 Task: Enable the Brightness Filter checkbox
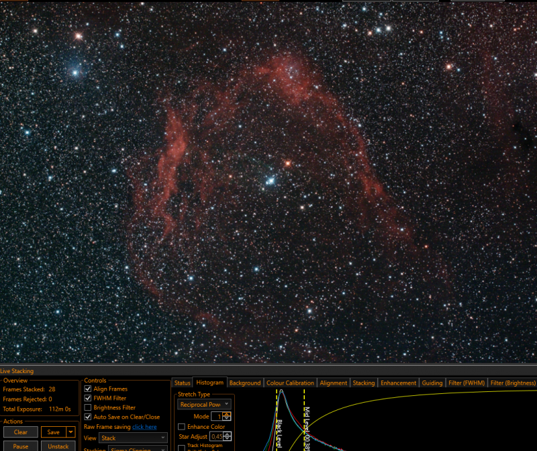(88, 407)
